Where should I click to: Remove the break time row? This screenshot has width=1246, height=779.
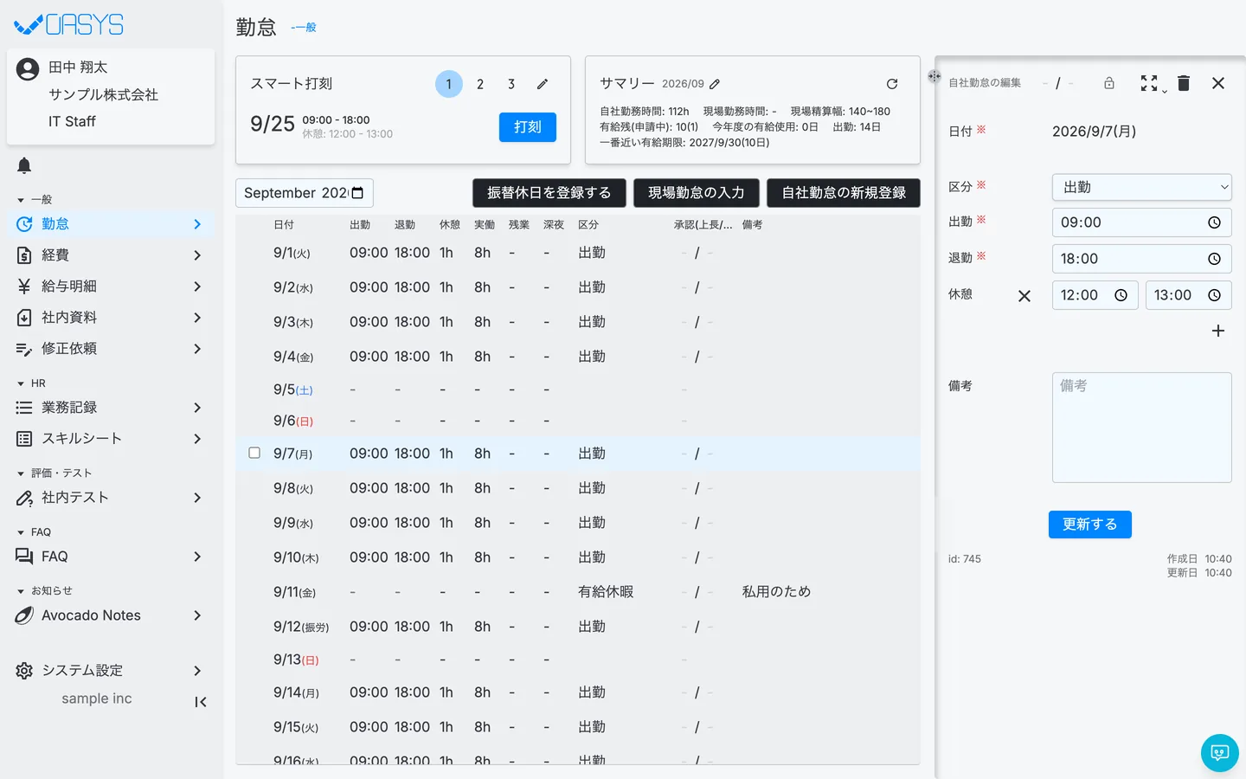[x=1024, y=296]
